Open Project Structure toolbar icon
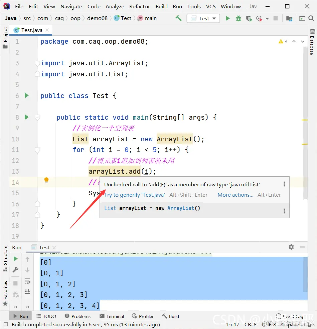 click(x=289, y=18)
